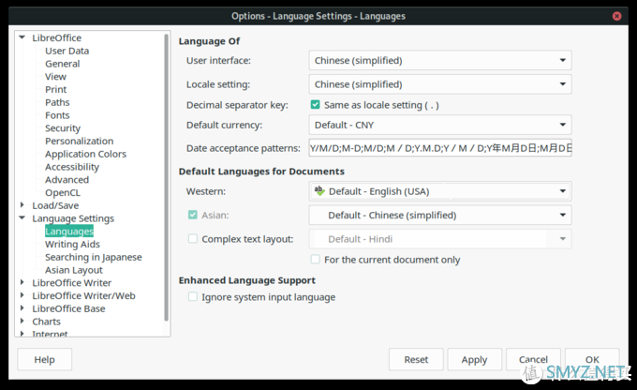The image size is (637, 390).
Task: Expand the LibreOffice Writer tree node
Action: 22,282
